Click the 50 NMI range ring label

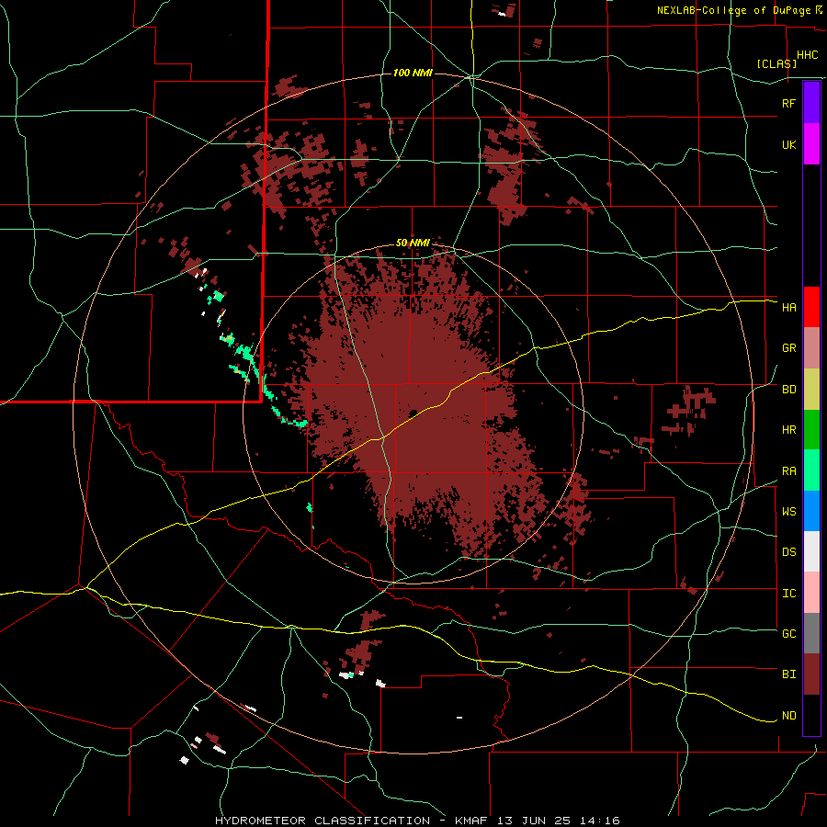tap(413, 244)
